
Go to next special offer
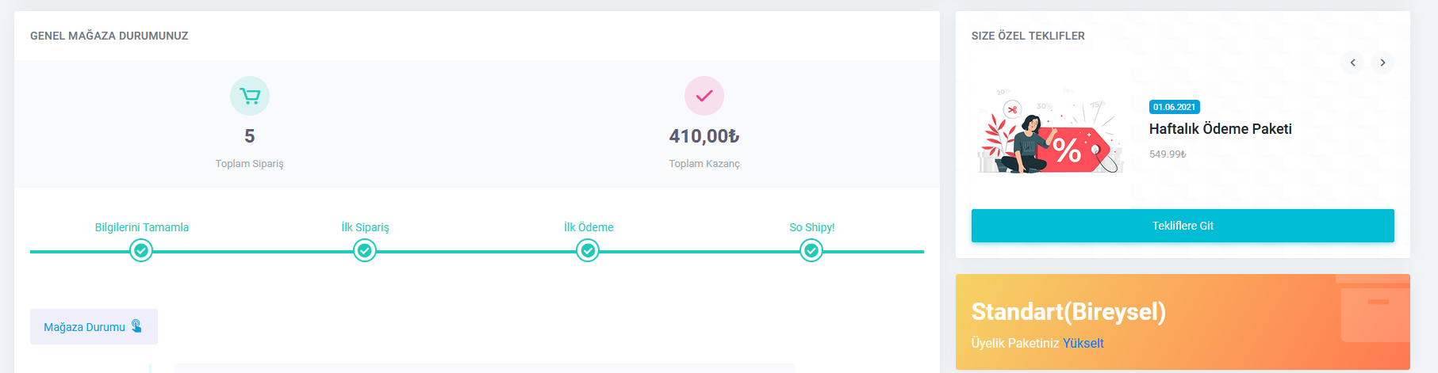1382,63
